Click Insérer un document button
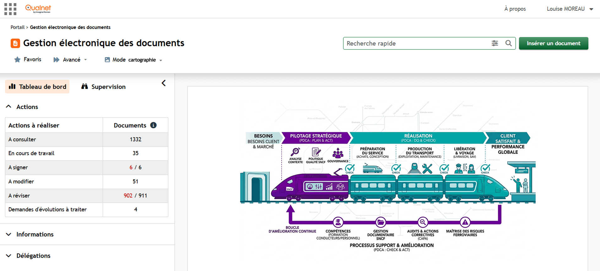The height and width of the screenshot is (271, 600). (554, 43)
